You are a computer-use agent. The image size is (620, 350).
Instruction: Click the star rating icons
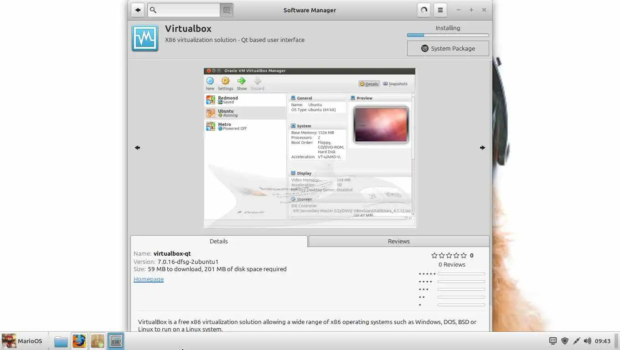tap(449, 256)
